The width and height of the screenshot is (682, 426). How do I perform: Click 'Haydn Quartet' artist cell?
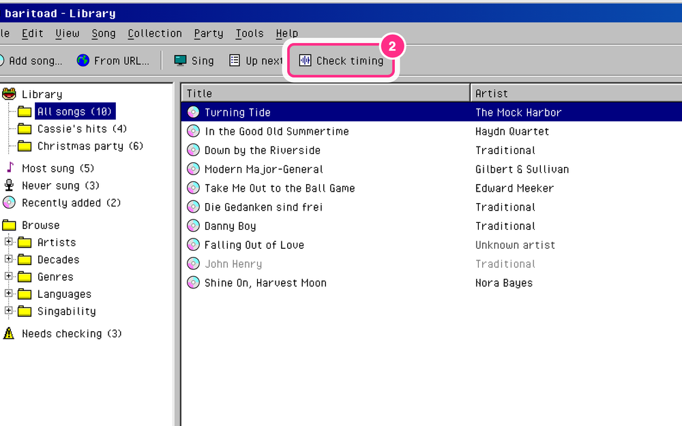click(x=512, y=132)
